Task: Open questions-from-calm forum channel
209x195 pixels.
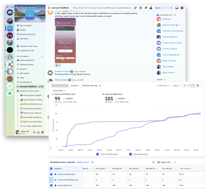Action: coord(30,91)
